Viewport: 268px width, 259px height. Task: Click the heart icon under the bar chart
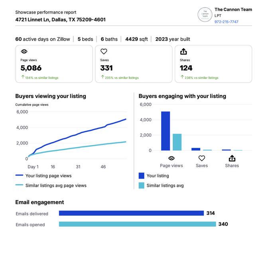point(202,158)
